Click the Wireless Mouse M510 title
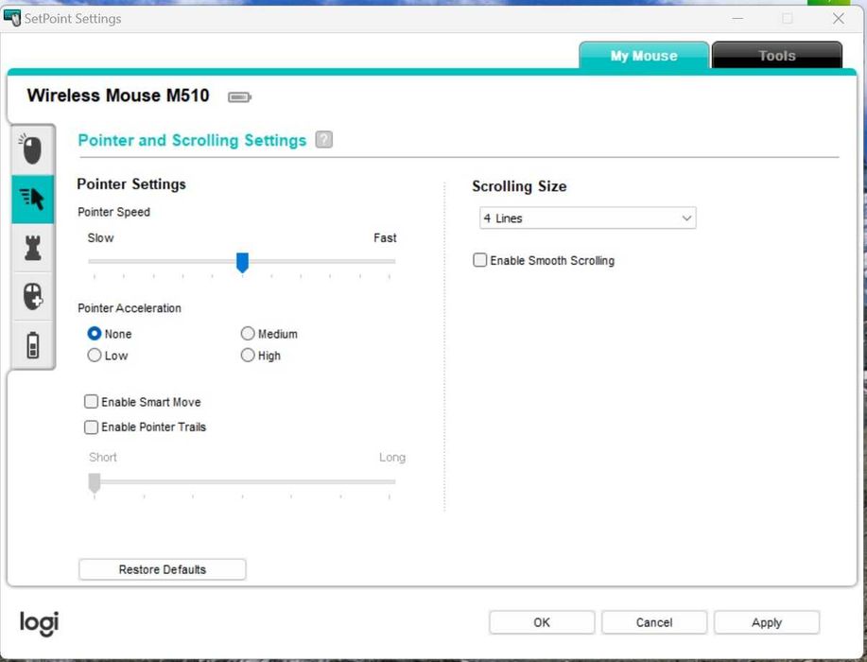The image size is (867, 662). [118, 96]
